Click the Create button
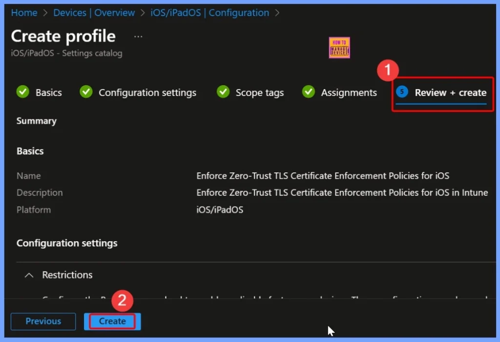 (112, 321)
